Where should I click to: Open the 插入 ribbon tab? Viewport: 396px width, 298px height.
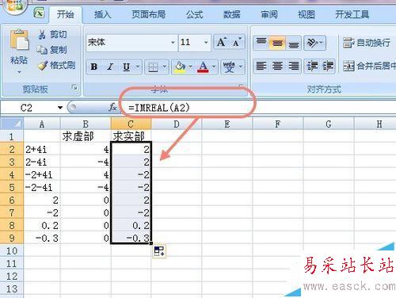(102, 14)
